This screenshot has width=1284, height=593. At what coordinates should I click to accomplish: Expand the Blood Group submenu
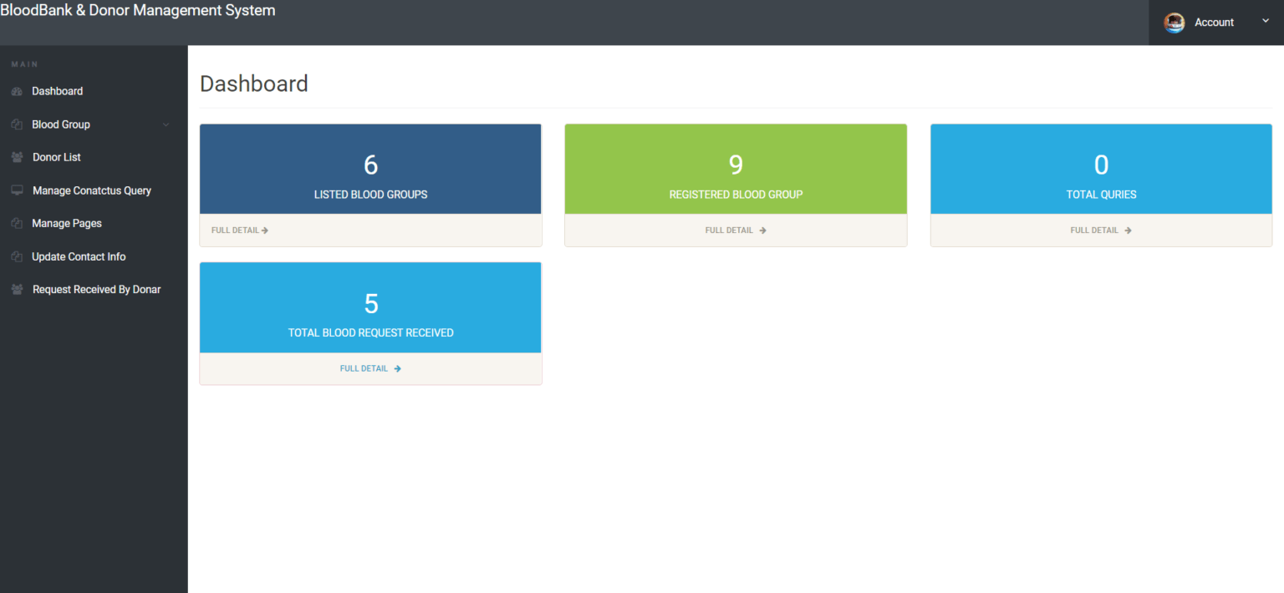point(60,124)
